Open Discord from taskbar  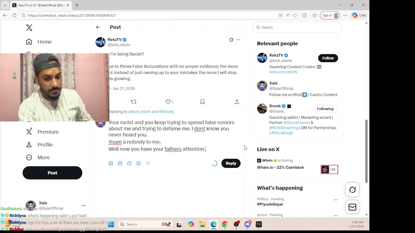coord(247,224)
